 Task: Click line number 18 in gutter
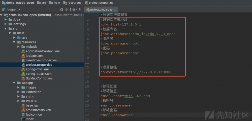pos(87,96)
